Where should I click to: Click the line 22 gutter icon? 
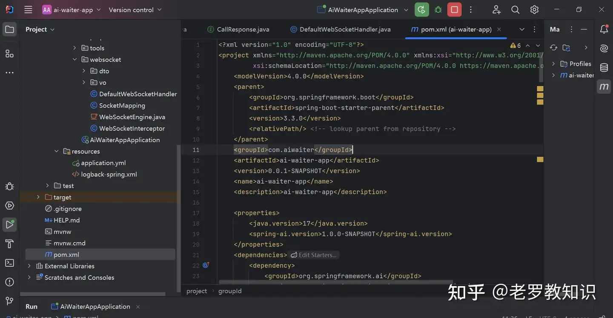coord(206,265)
